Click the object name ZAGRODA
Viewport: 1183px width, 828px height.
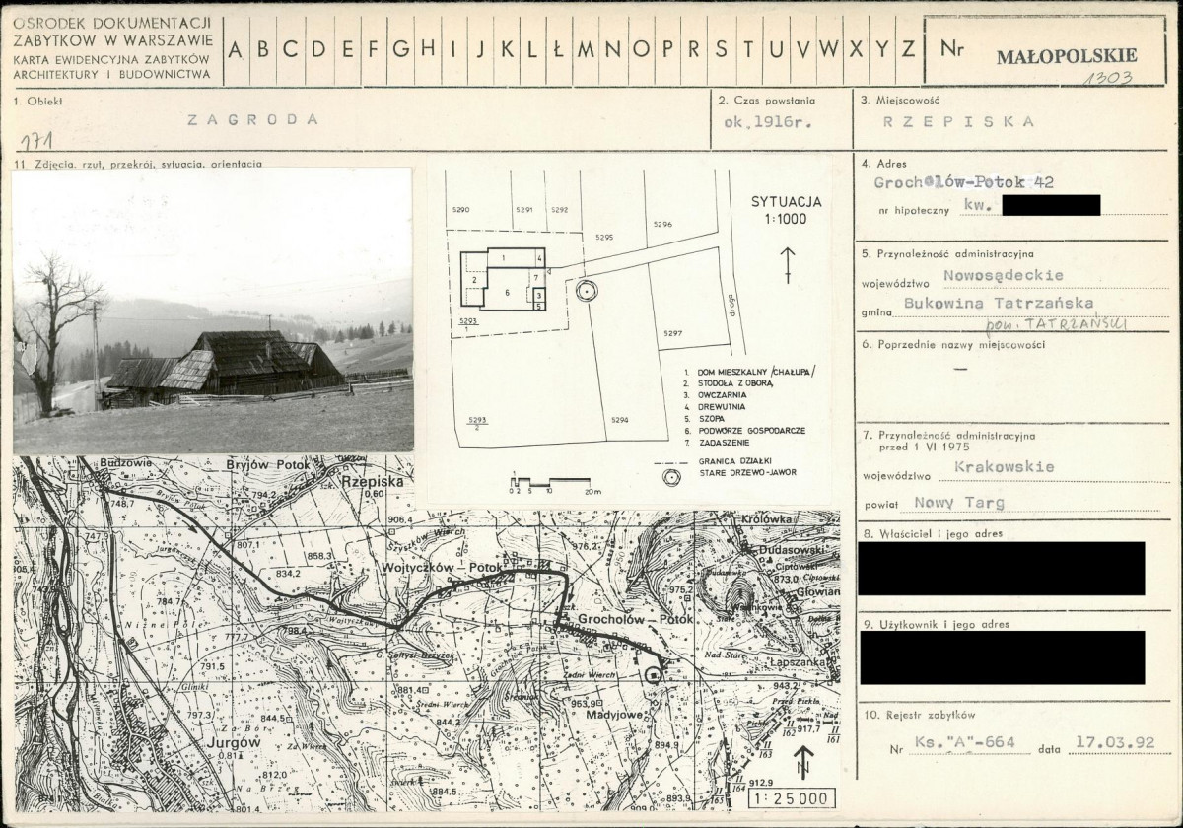pyautogui.click(x=254, y=120)
